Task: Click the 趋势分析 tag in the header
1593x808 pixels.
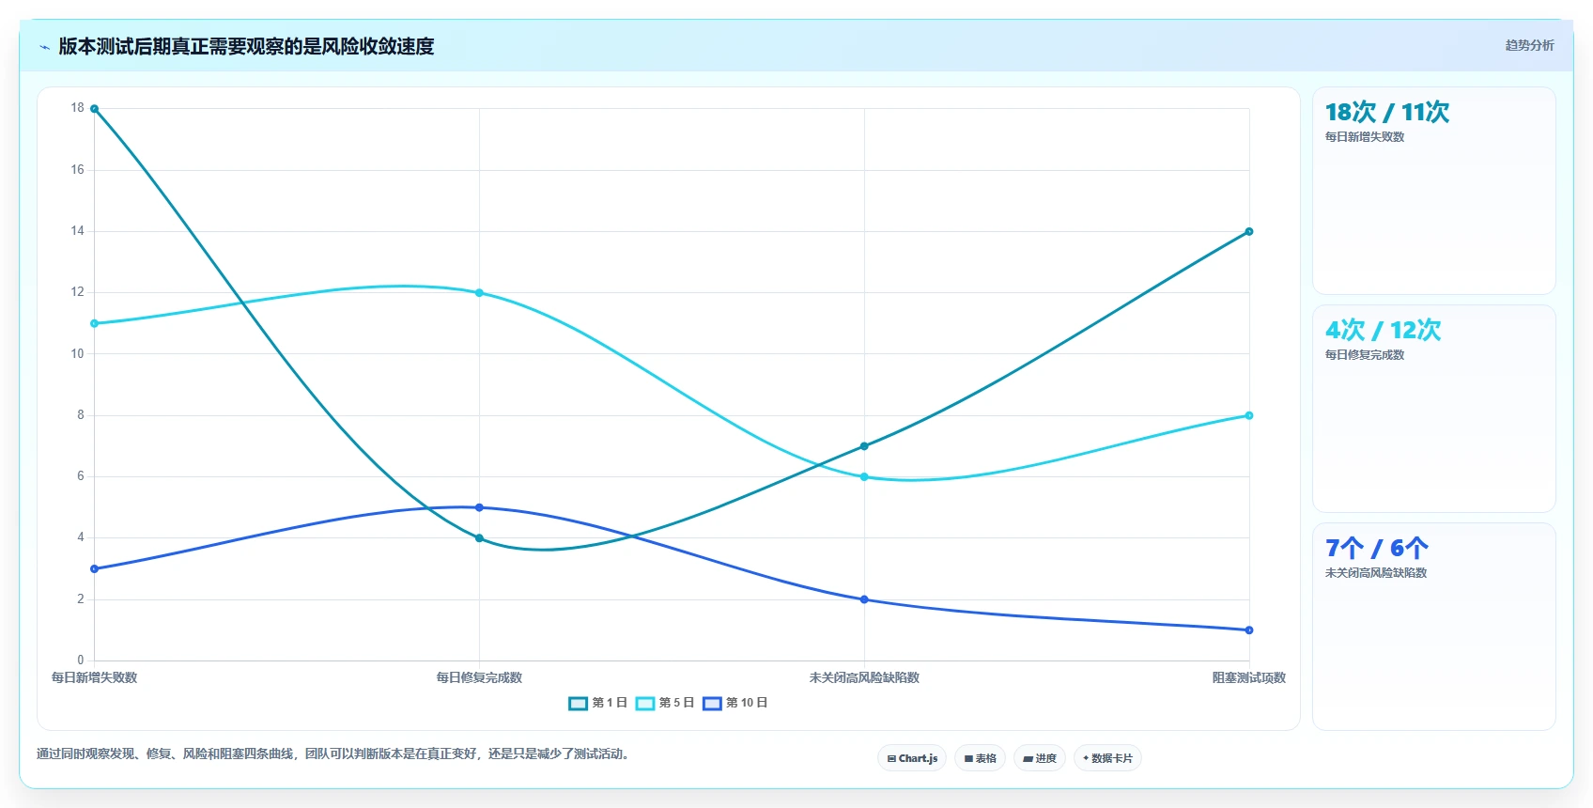Action: [x=1529, y=45]
